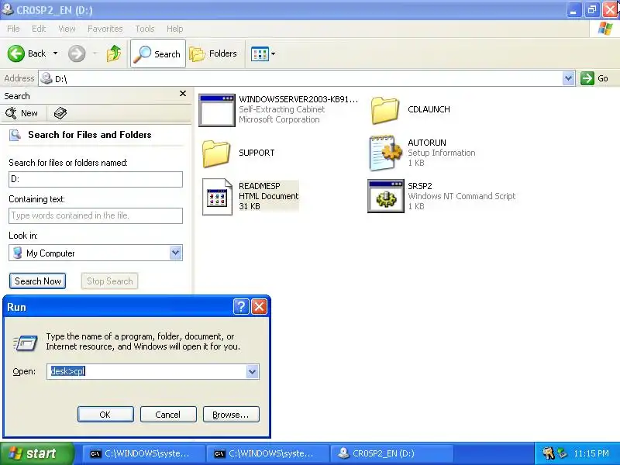Viewport: 620px width, 465px height.
Task: Click the network tray icon beside clock
Action: (563, 453)
